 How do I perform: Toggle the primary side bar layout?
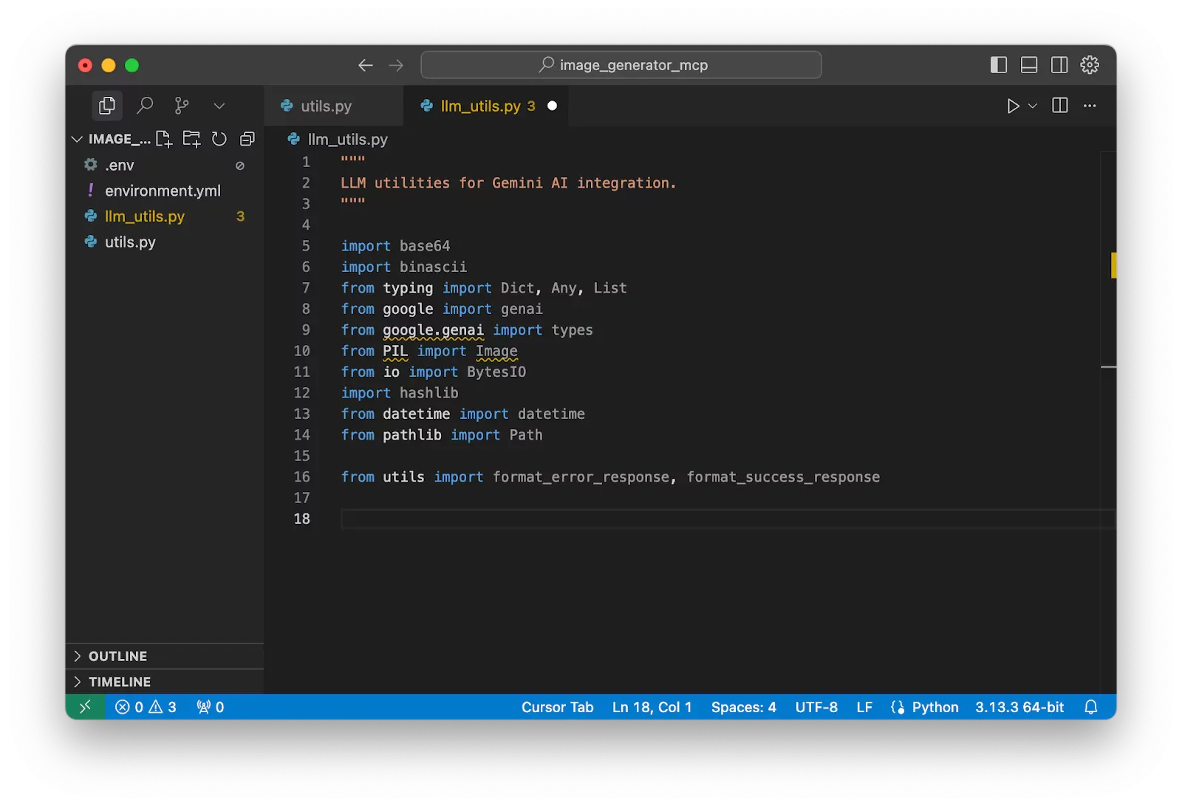[999, 65]
